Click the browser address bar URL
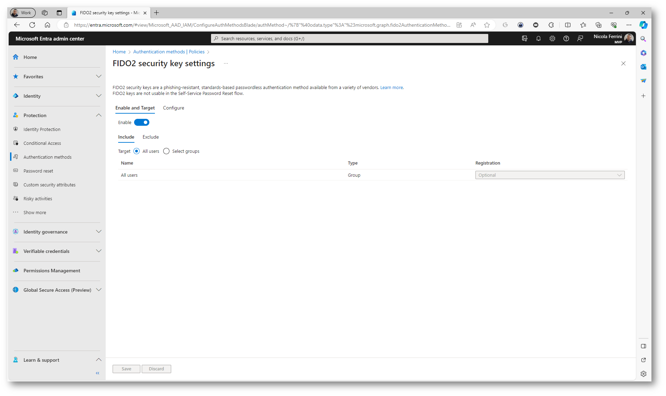Viewport: 666px width, 396px height. pos(262,25)
